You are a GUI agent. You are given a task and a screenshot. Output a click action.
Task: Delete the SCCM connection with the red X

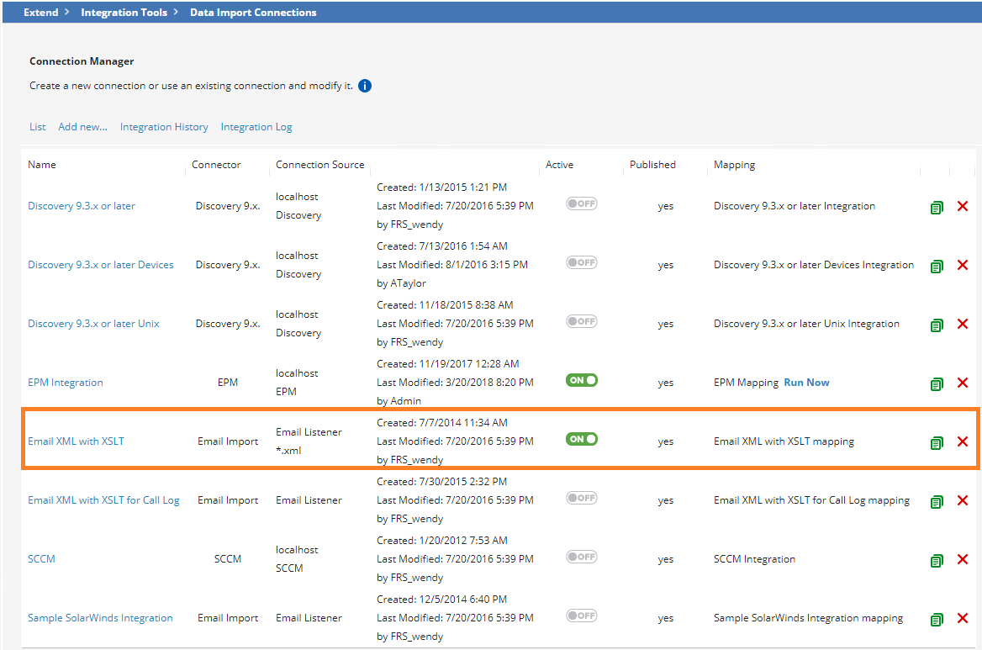point(962,560)
